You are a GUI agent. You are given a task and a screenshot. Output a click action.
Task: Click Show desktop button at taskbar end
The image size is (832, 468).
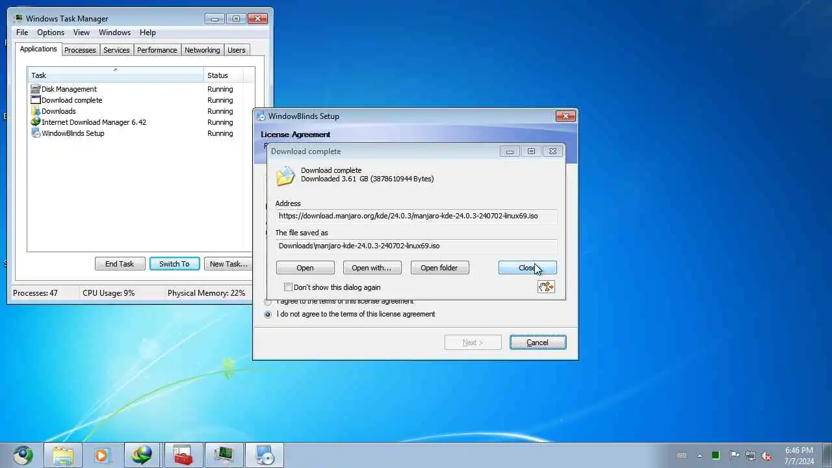coord(827,455)
